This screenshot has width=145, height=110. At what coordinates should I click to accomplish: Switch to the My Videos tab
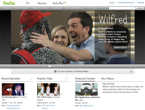(x=108, y=79)
